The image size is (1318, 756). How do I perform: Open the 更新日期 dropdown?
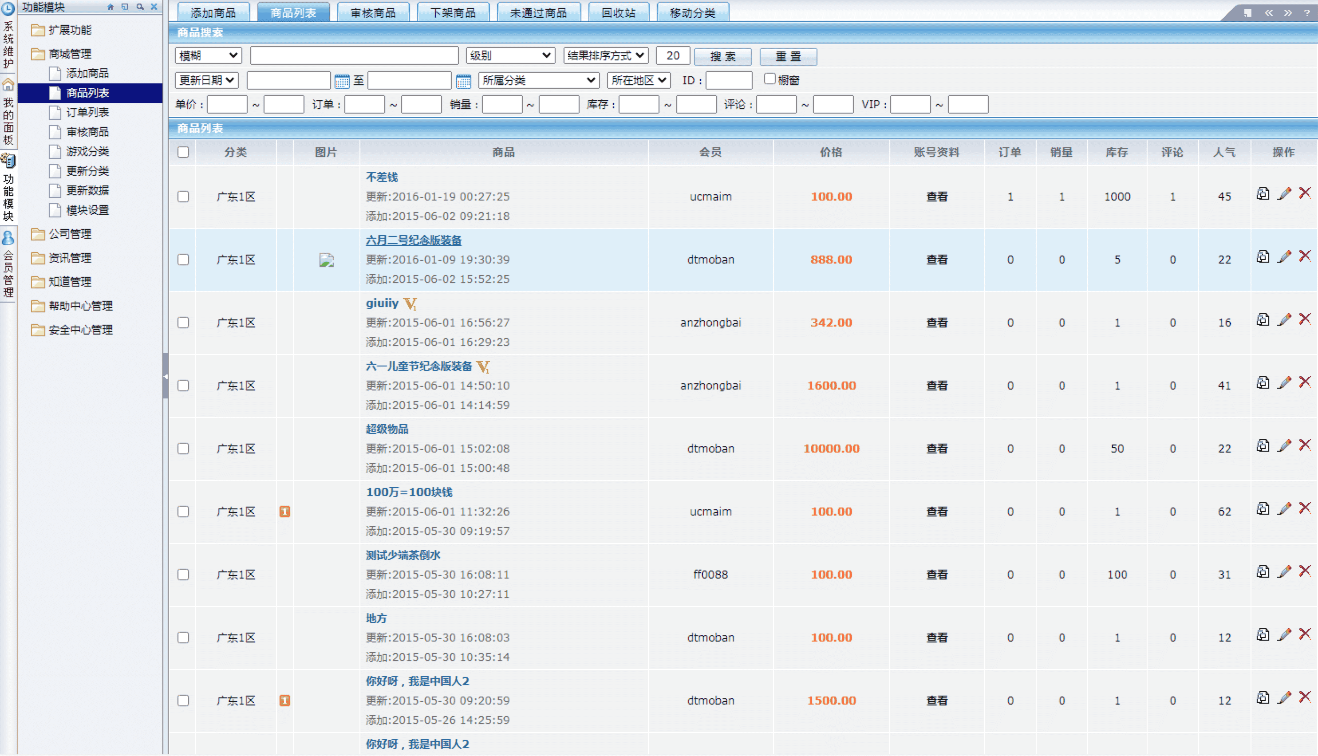coord(207,80)
